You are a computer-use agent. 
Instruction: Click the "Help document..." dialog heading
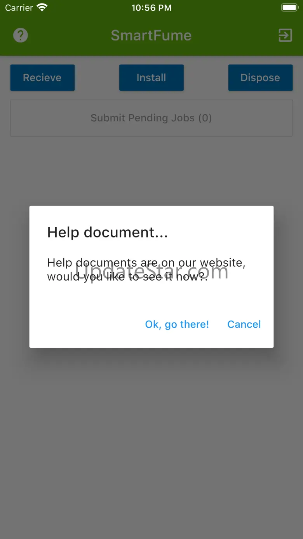click(108, 232)
